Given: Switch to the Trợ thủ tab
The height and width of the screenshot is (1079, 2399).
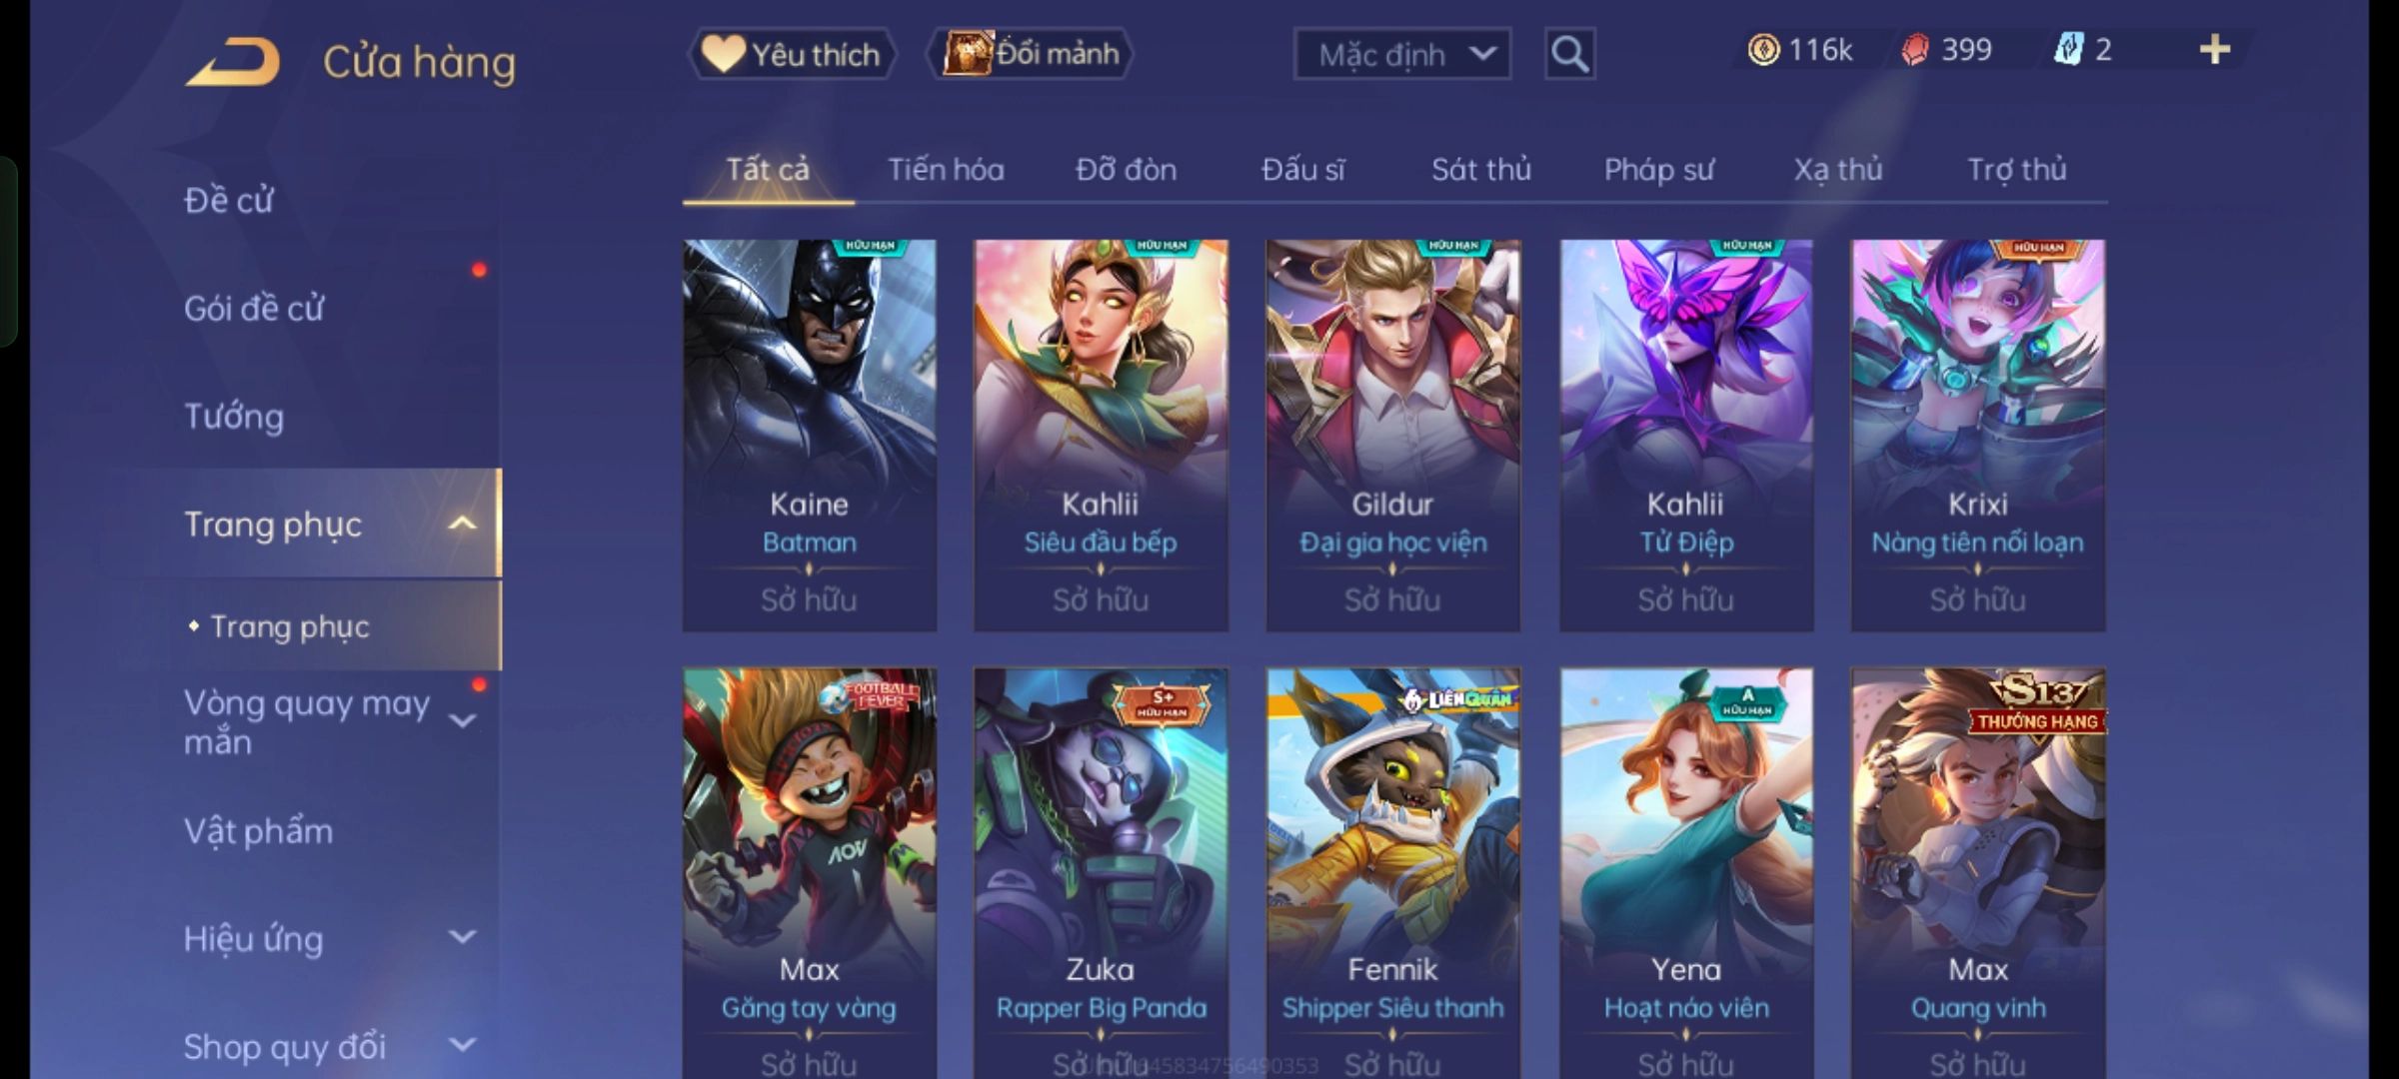Looking at the screenshot, I should [2017, 170].
